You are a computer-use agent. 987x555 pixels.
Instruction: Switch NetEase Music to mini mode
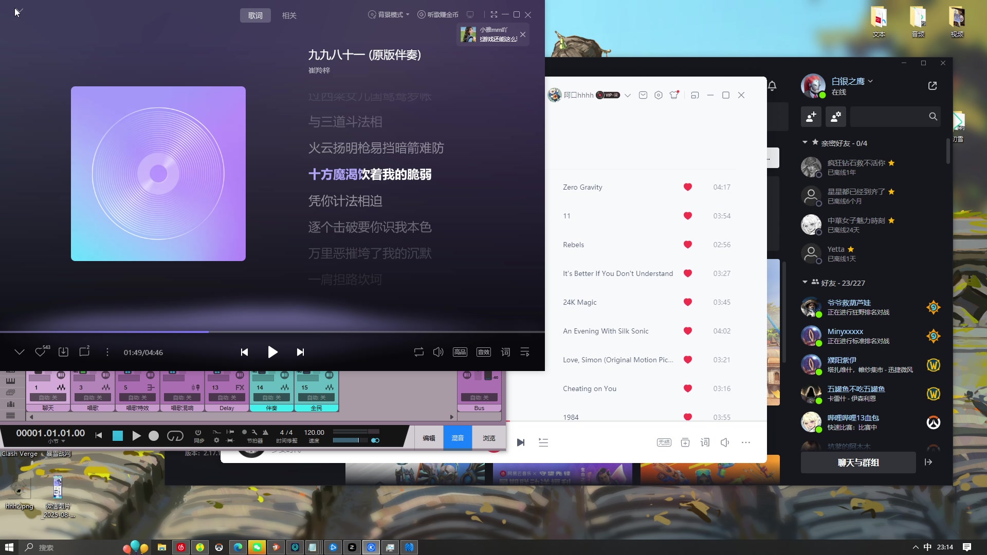pyautogui.click(x=695, y=95)
